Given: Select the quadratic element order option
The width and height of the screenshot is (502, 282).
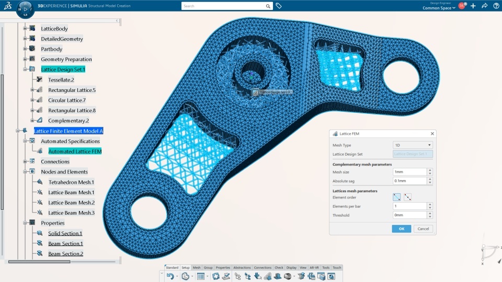Looking at the screenshot, I should 407,197.
